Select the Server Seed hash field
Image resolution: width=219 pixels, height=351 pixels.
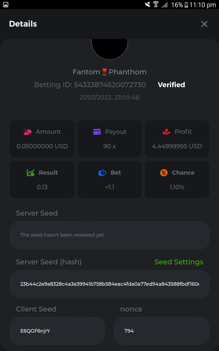(x=109, y=284)
